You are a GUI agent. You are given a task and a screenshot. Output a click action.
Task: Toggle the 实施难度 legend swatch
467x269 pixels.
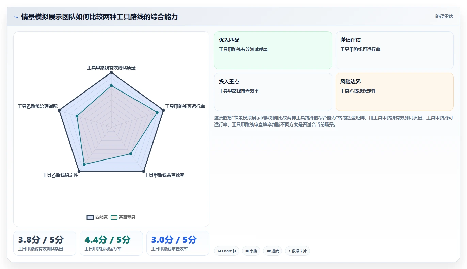[x=114, y=217]
